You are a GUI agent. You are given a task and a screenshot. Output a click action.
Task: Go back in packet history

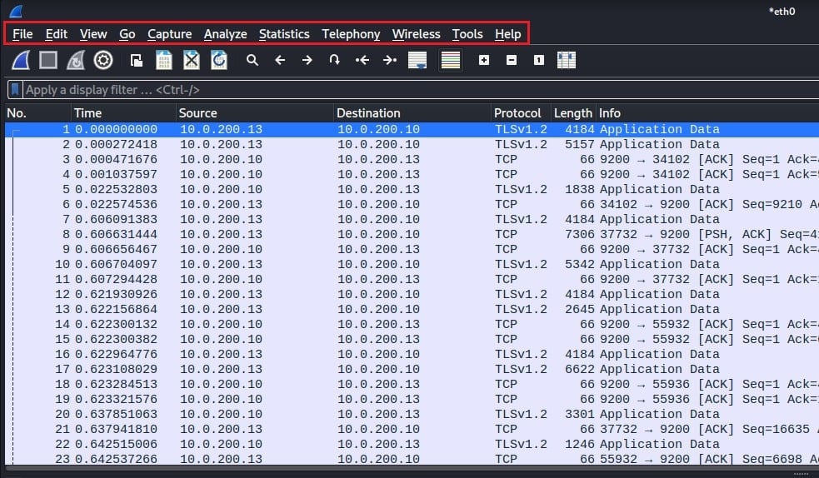click(280, 61)
